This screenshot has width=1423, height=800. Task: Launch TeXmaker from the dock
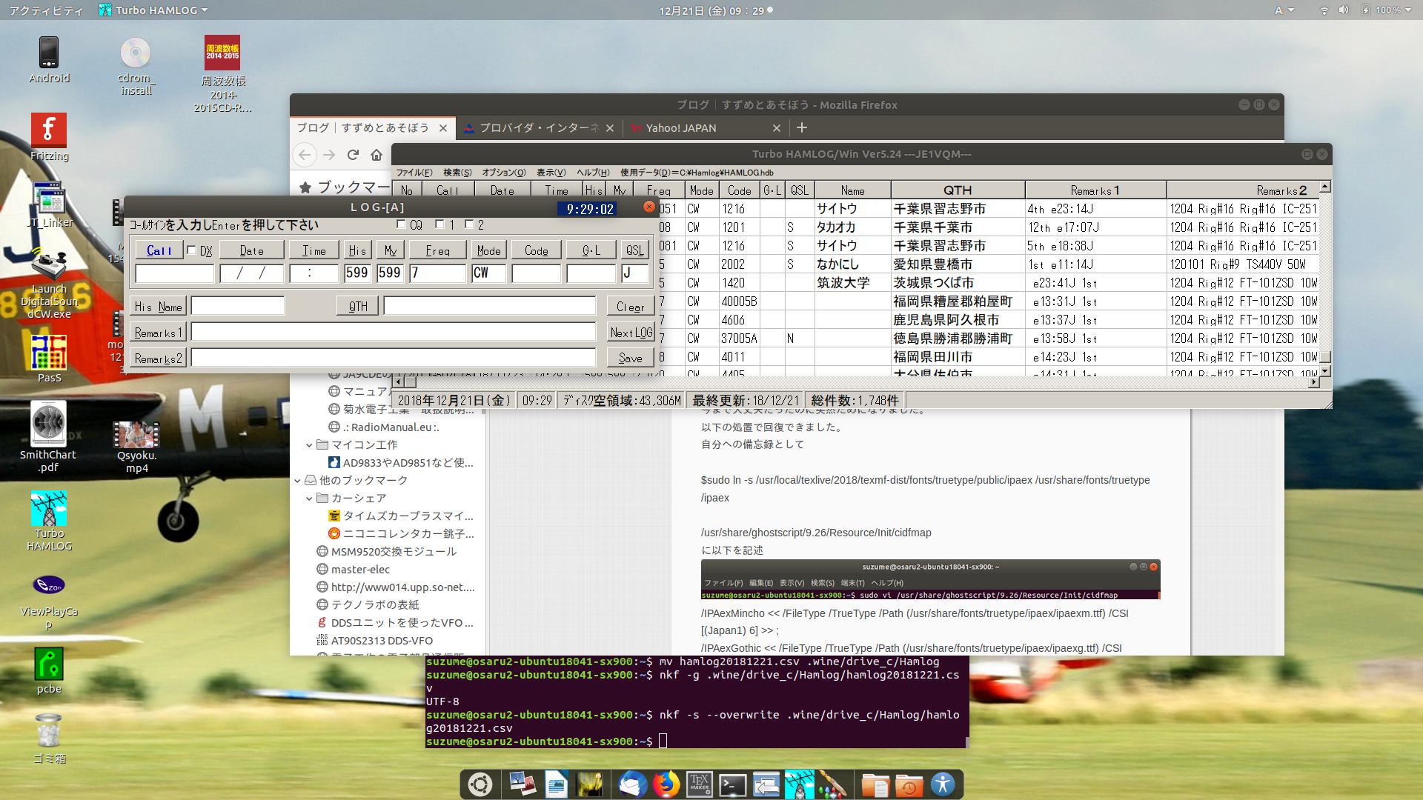point(699,784)
